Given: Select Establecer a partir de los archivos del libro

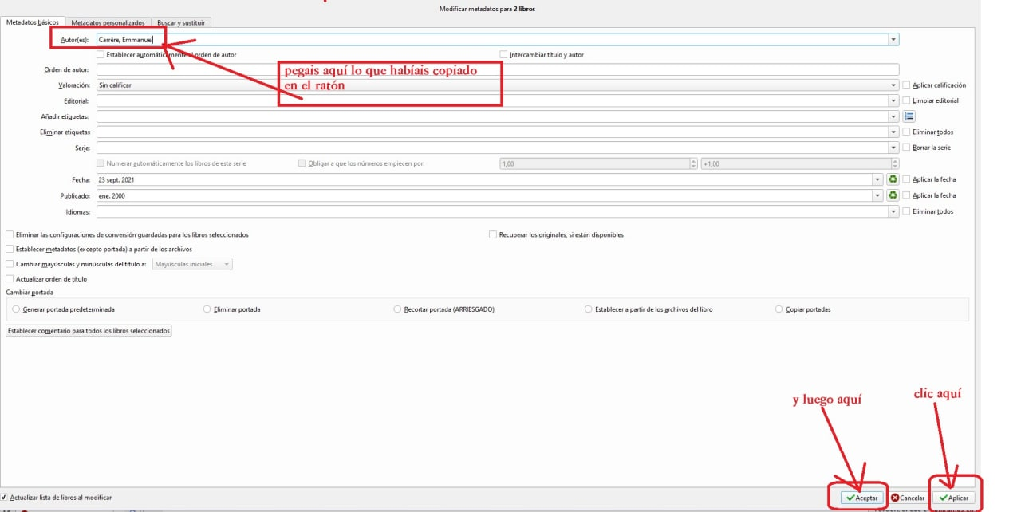Looking at the screenshot, I should (648, 309).
